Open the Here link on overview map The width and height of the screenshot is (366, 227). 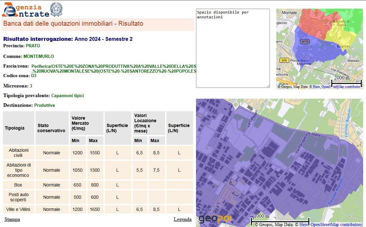pos(316,86)
